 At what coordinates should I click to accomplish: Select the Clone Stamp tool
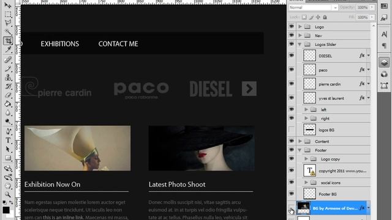tap(8, 78)
